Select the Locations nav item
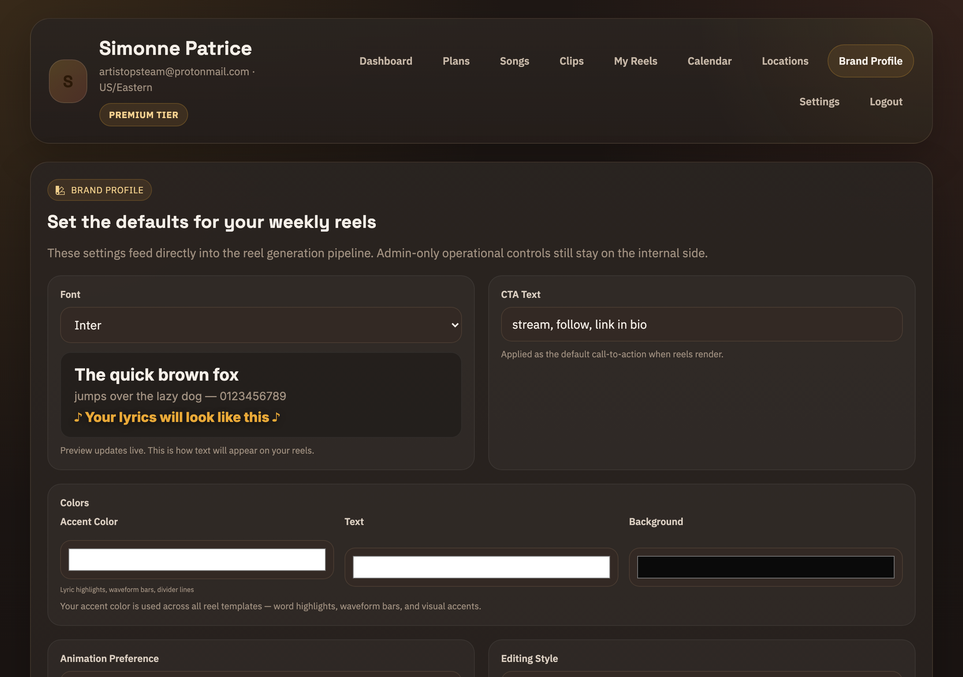Image resolution: width=963 pixels, height=677 pixels. point(785,61)
